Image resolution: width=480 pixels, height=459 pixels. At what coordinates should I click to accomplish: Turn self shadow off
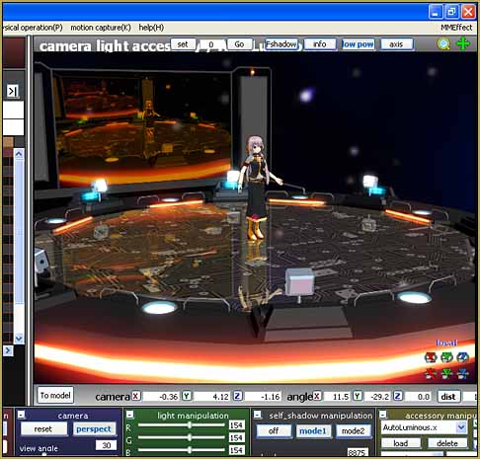pos(274,430)
